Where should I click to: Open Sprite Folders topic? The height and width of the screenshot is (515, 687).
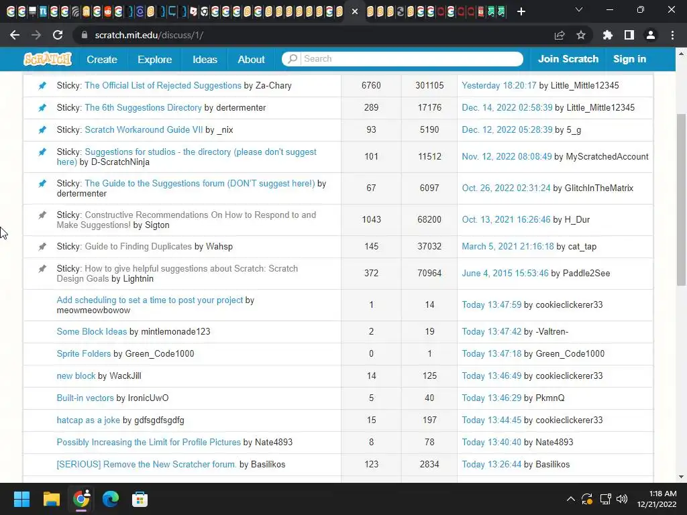[x=84, y=353]
